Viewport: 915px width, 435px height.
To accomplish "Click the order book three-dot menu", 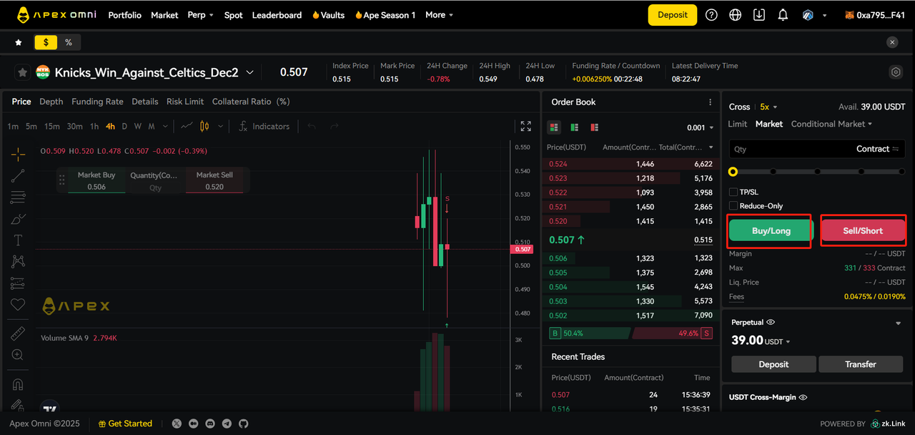I will click(x=710, y=102).
